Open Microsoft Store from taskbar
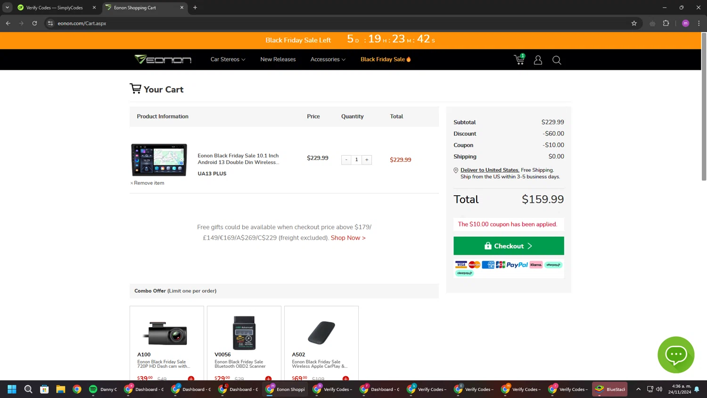The height and width of the screenshot is (398, 707). click(44, 389)
